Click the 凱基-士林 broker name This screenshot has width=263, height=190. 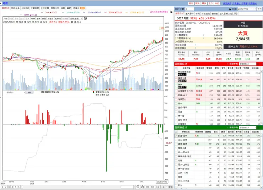pyautogui.click(x=182, y=136)
